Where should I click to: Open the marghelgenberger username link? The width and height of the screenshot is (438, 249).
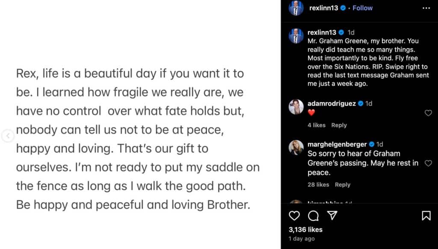337,144
